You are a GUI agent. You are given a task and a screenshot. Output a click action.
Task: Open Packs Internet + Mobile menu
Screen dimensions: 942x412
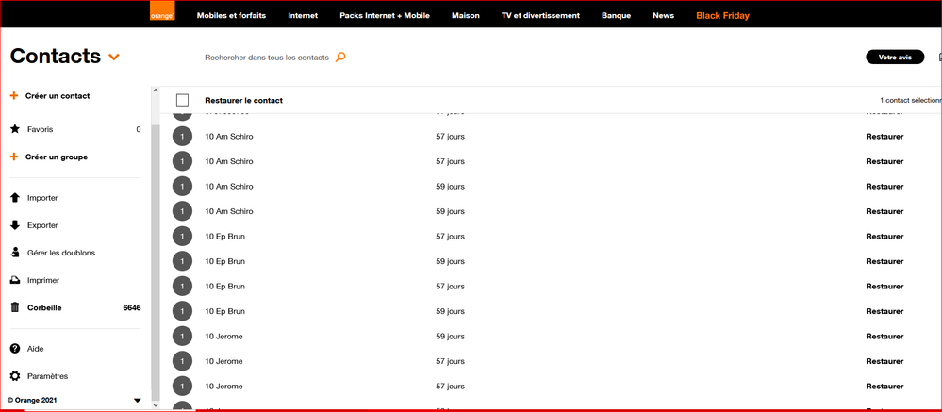385,16
